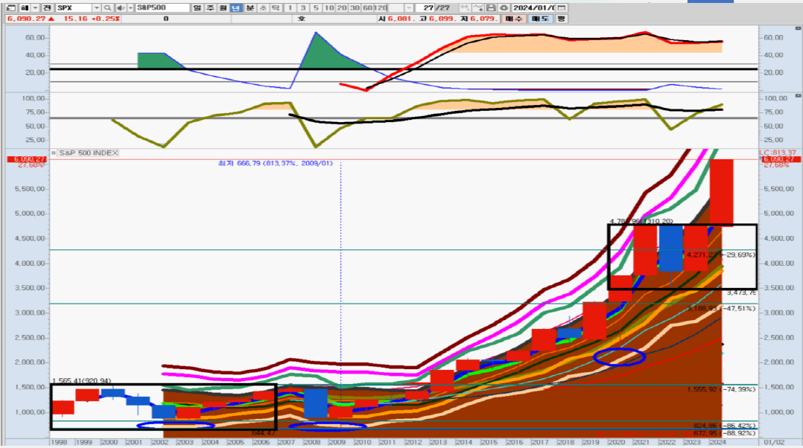The width and height of the screenshot is (803, 448).
Task: Click the save floppy disk icon
Action: pos(491,8)
